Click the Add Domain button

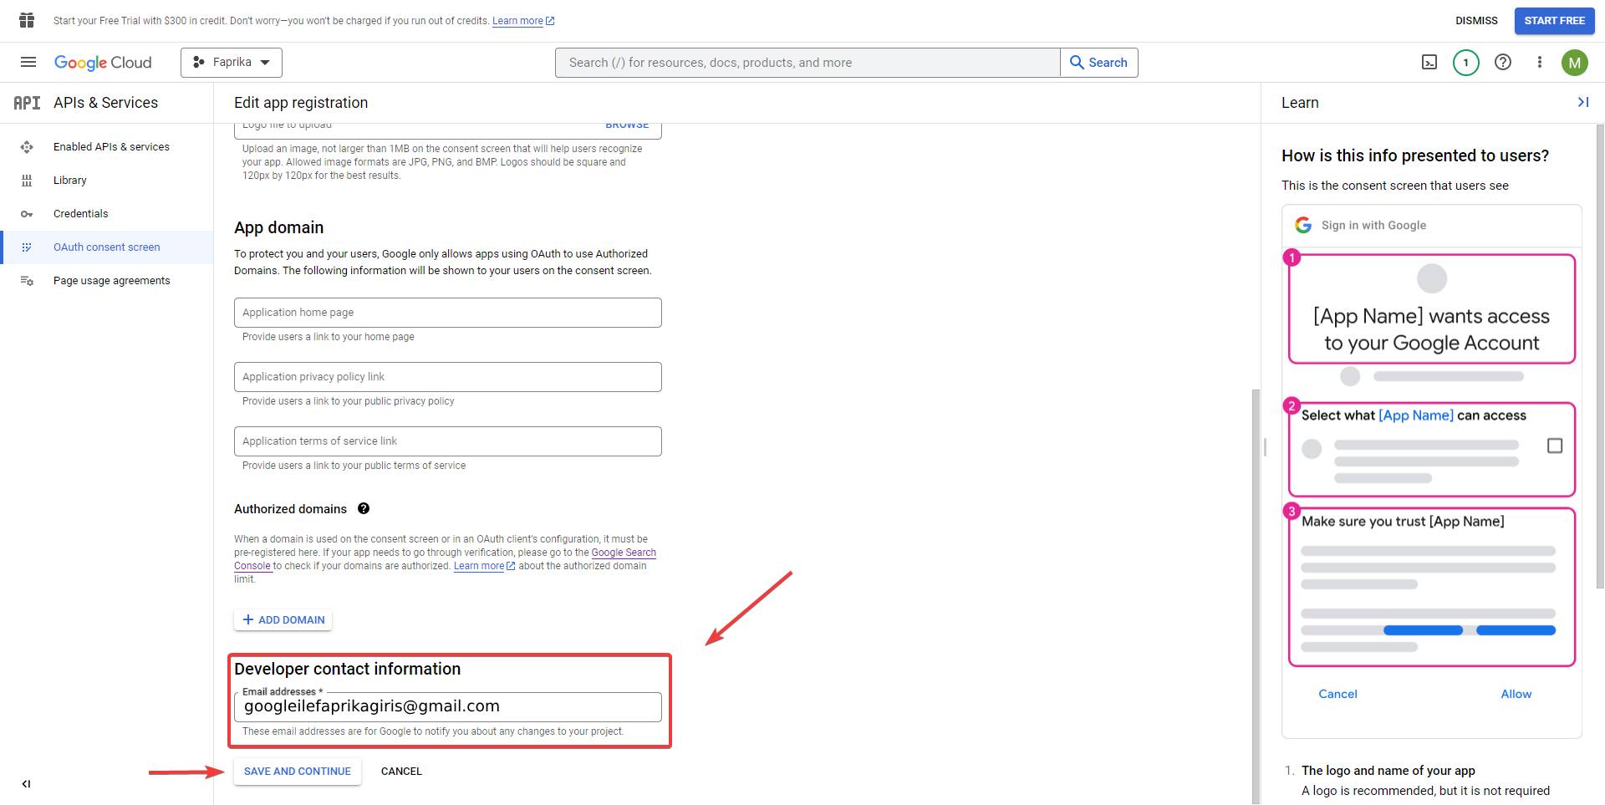point(283,619)
